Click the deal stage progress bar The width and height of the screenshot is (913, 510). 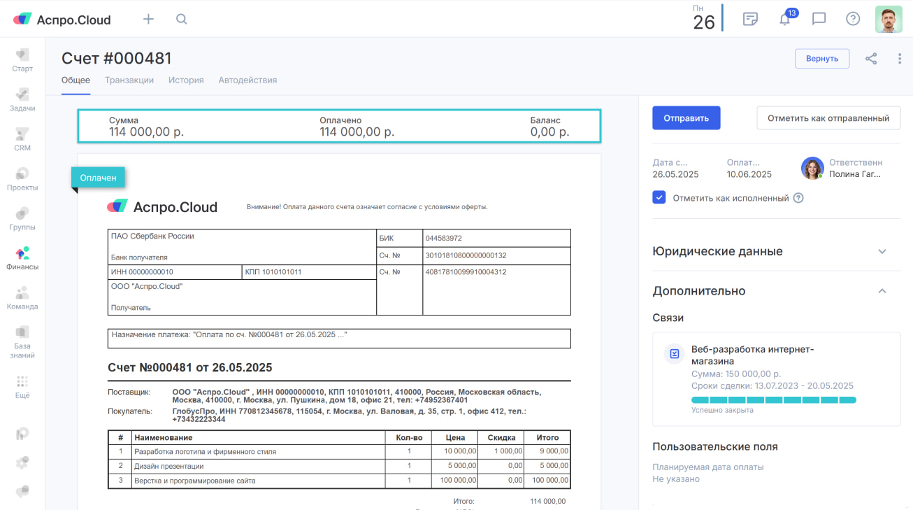[773, 400]
